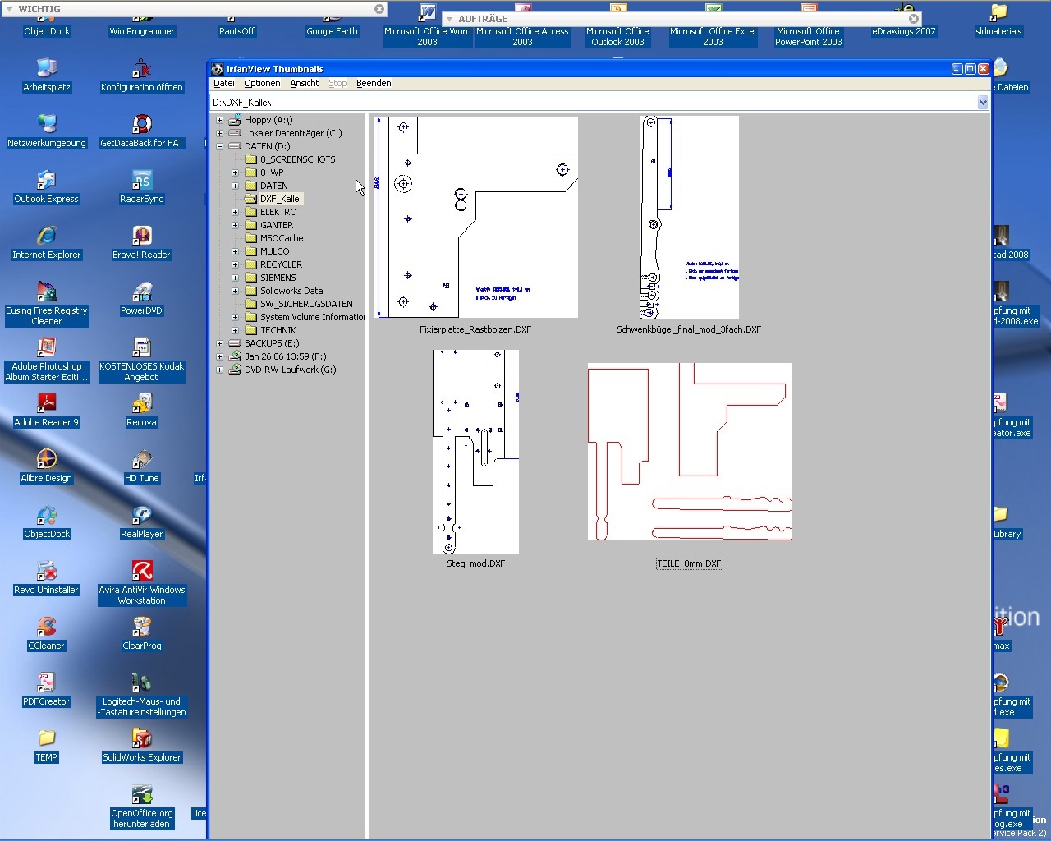Click the SolidWorks Explorer desktop icon
1051x841 pixels.
[x=141, y=739]
